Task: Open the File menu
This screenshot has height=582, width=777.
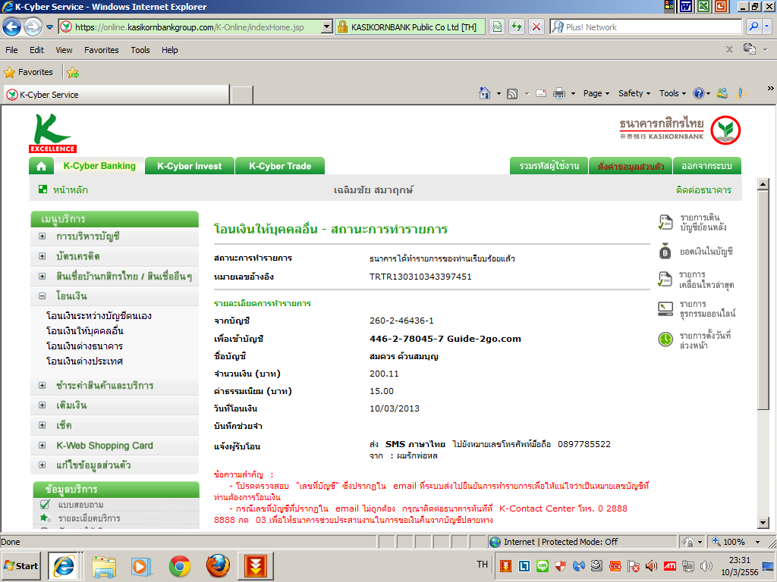Action: tap(11, 50)
